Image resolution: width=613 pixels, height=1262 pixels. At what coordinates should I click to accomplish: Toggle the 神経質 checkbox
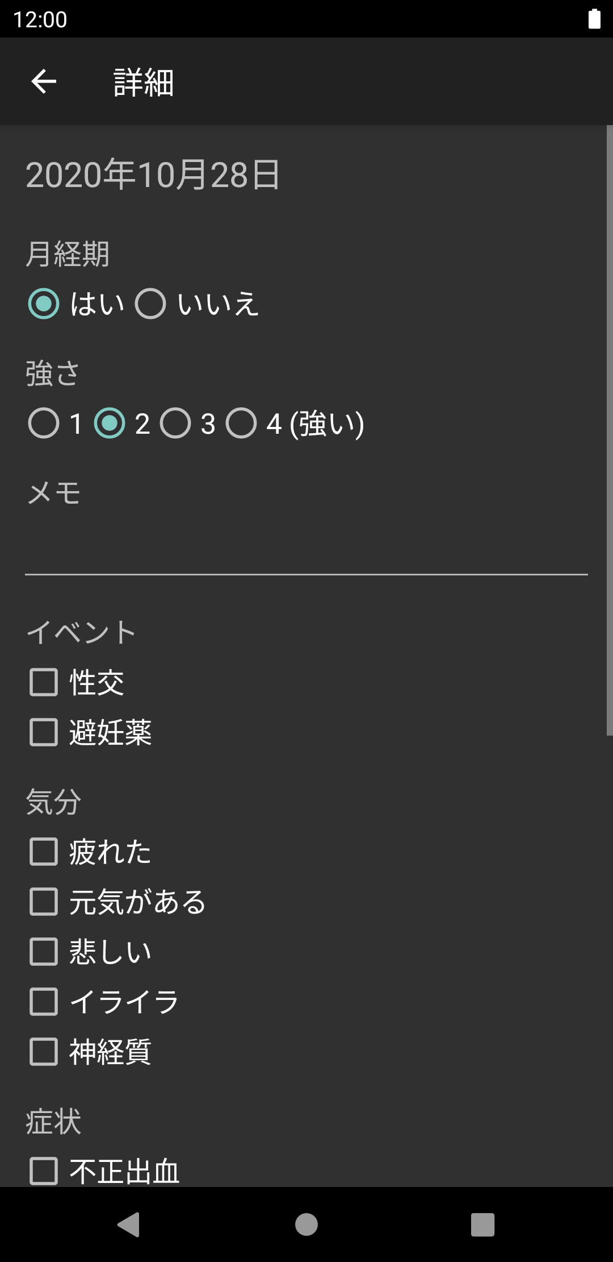[44, 1052]
